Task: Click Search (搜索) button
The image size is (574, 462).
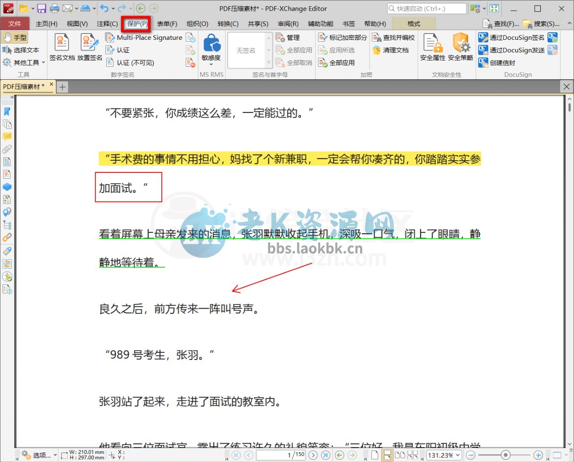Action: 541,24
